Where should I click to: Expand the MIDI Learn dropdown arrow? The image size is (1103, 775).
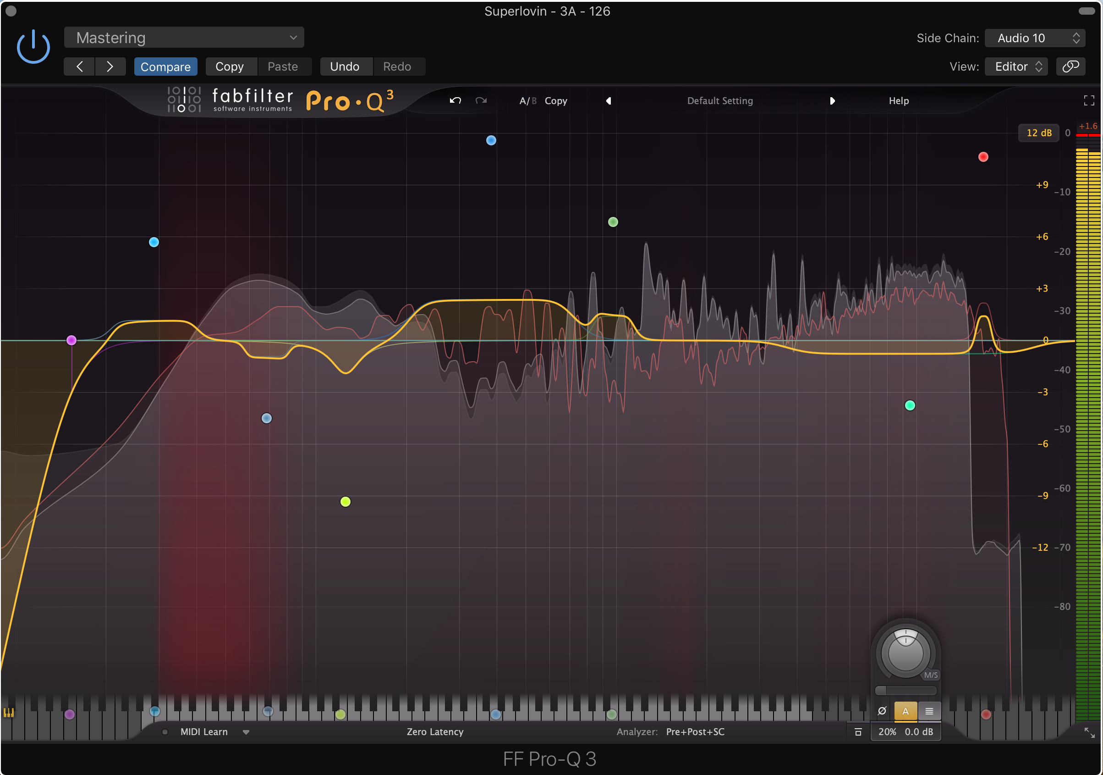click(x=246, y=732)
